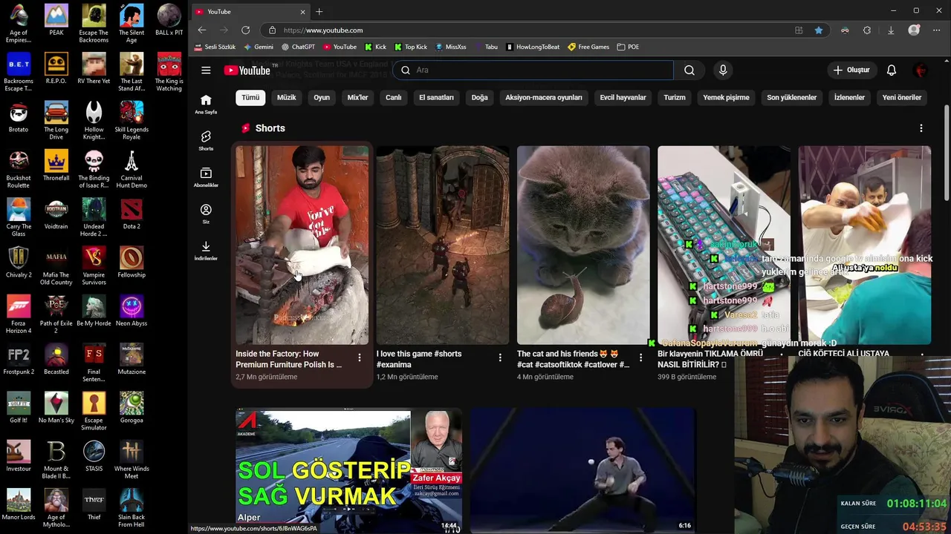
Task: Click the YouTube logo
Action: pyautogui.click(x=247, y=70)
